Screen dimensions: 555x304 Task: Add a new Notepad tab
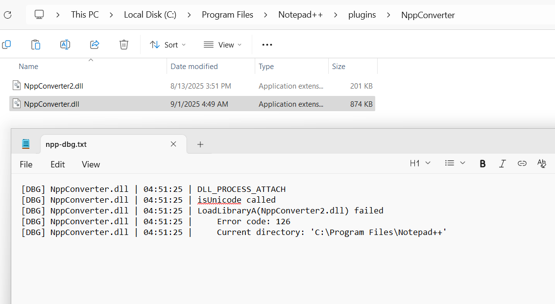200,144
